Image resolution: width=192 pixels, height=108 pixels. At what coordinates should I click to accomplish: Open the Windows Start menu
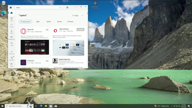tap(2, 106)
